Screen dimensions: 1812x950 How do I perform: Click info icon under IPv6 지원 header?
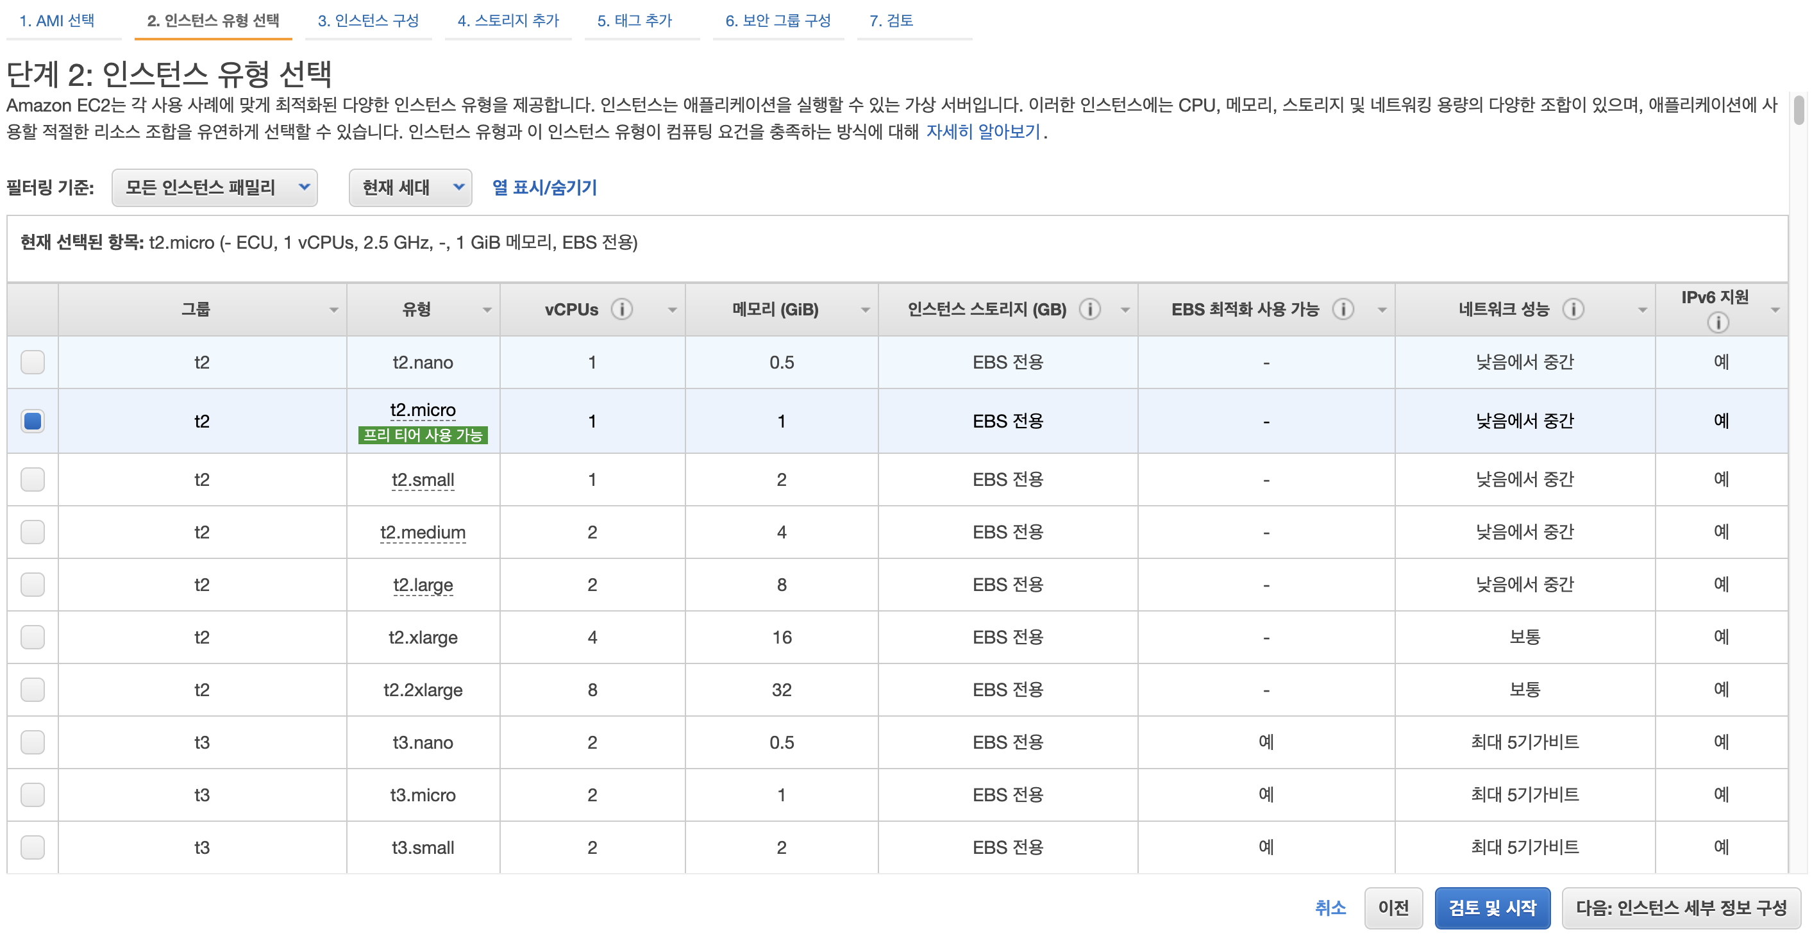1717,323
